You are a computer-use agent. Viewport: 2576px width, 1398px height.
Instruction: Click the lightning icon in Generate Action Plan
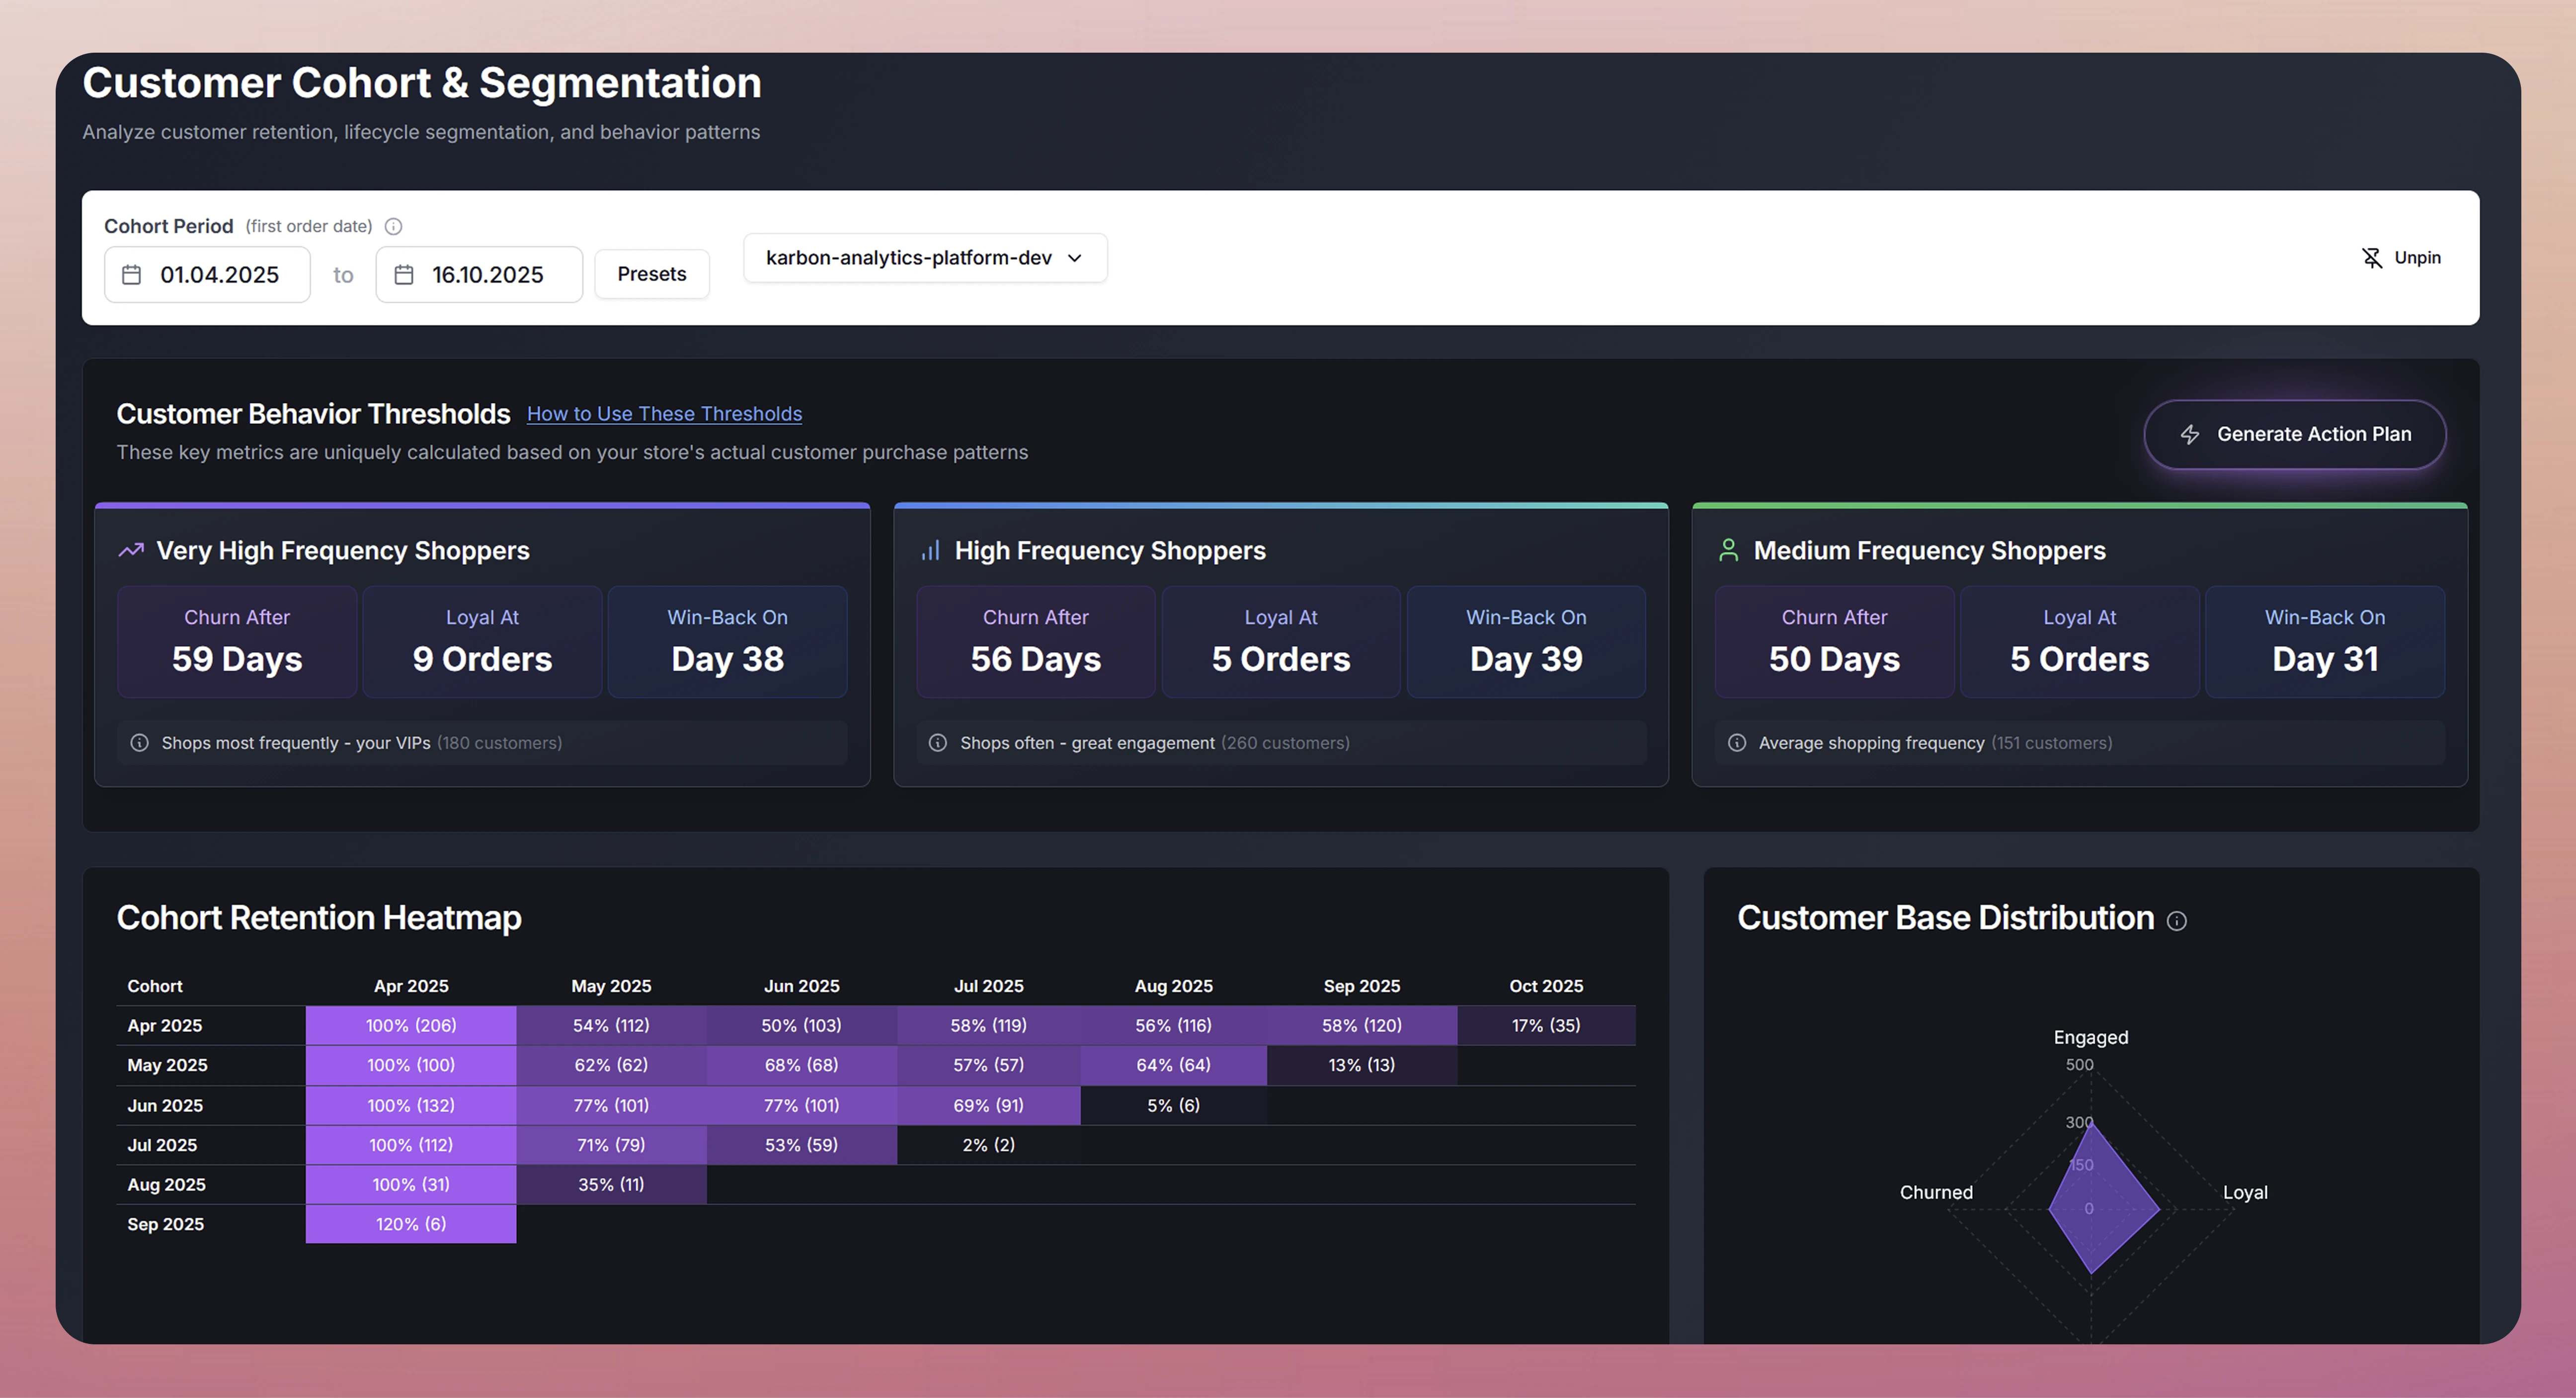(x=2190, y=435)
